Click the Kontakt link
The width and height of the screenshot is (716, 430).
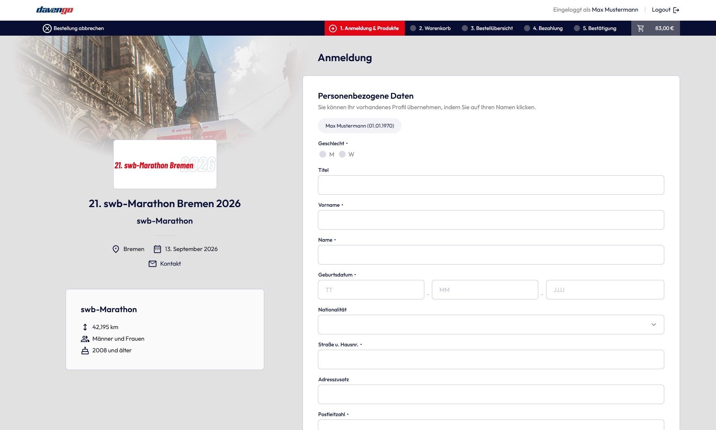pos(170,264)
